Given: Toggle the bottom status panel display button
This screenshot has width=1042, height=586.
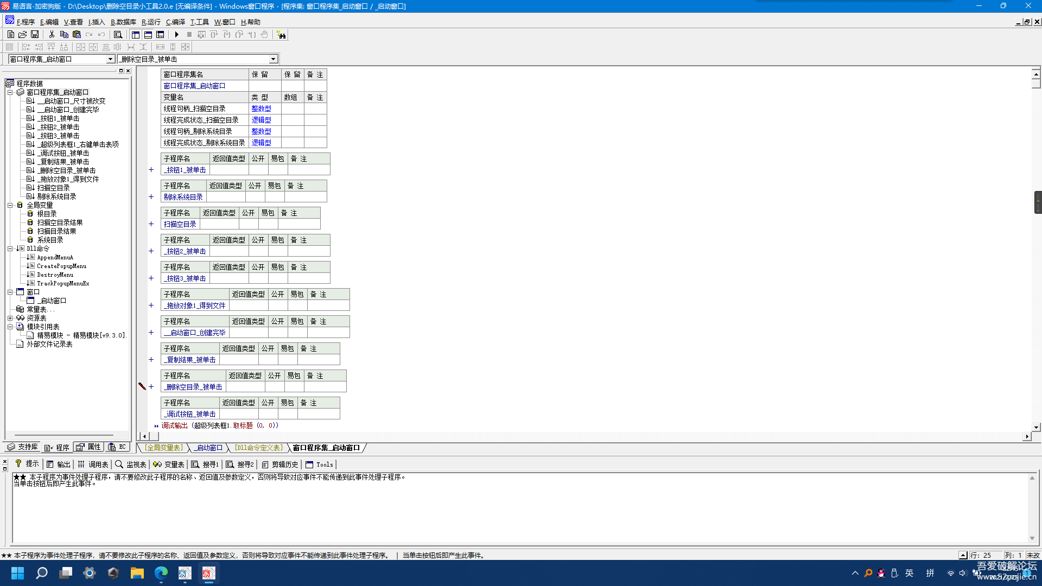Looking at the screenshot, I should coord(148,35).
